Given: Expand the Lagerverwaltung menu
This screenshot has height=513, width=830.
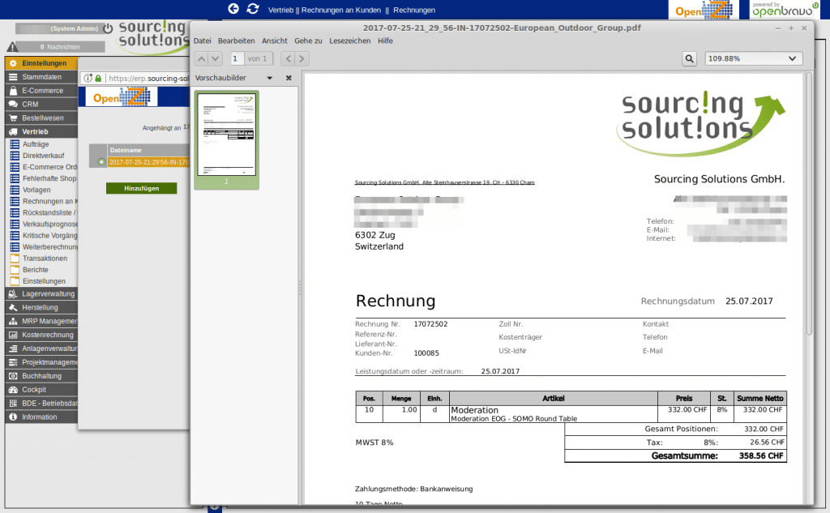Looking at the screenshot, I should [41, 294].
